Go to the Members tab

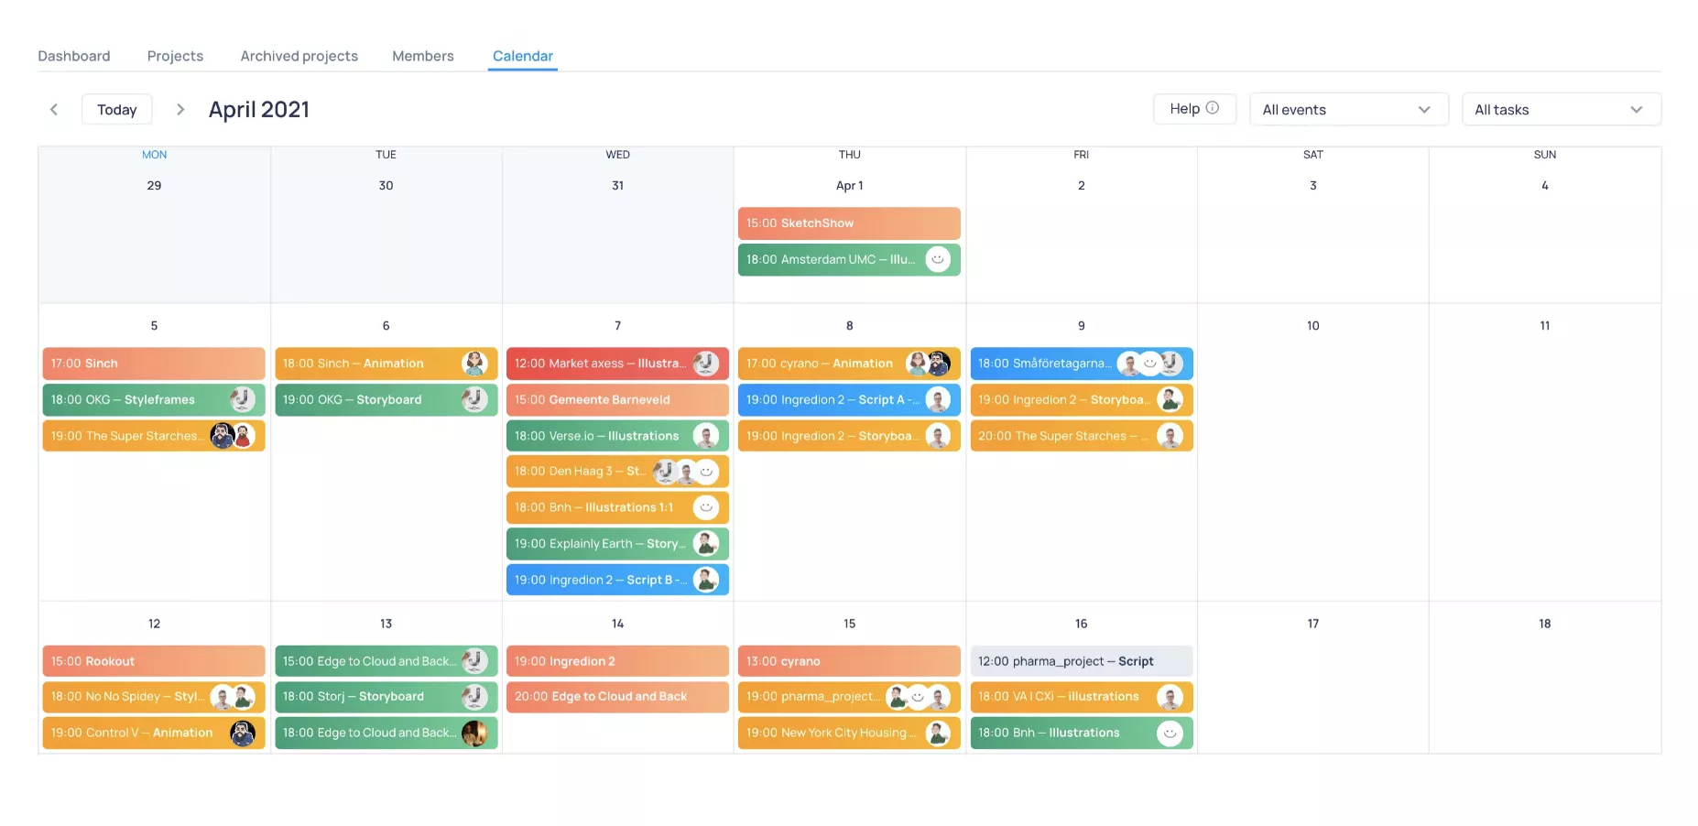(x=422, y=56)
